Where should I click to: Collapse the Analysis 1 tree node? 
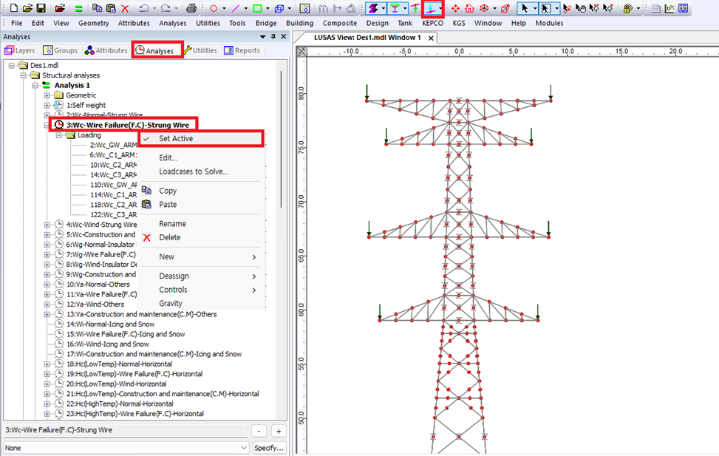point(35,86)
